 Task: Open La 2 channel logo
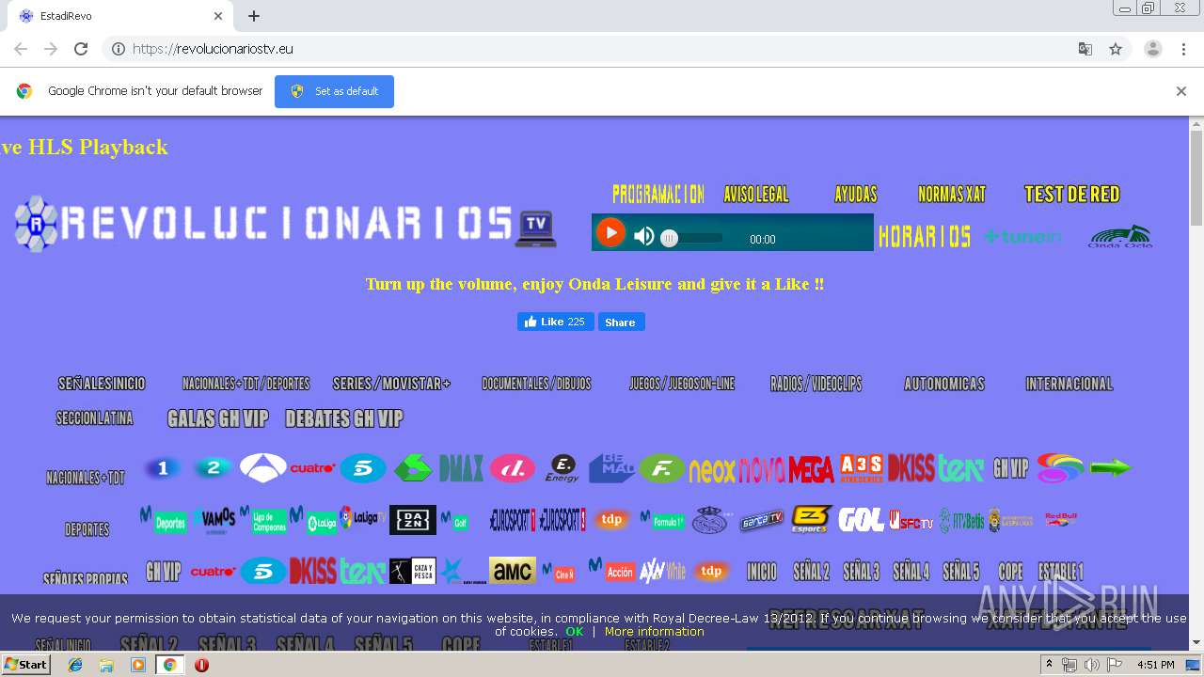(x=214, y=467)
